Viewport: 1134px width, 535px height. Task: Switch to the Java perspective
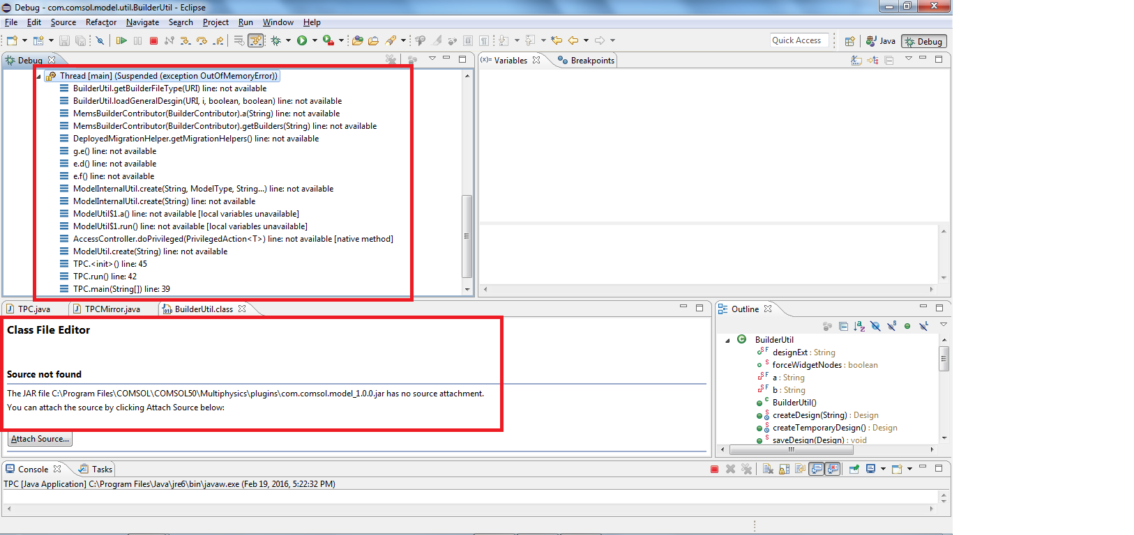(x=881, y=41)
